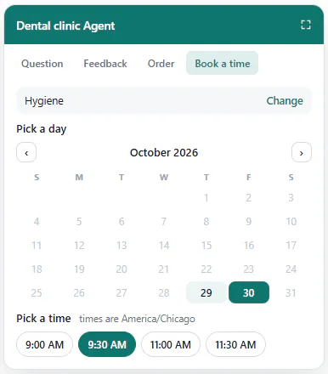Click the October 2026 month heading

point(164,152)
